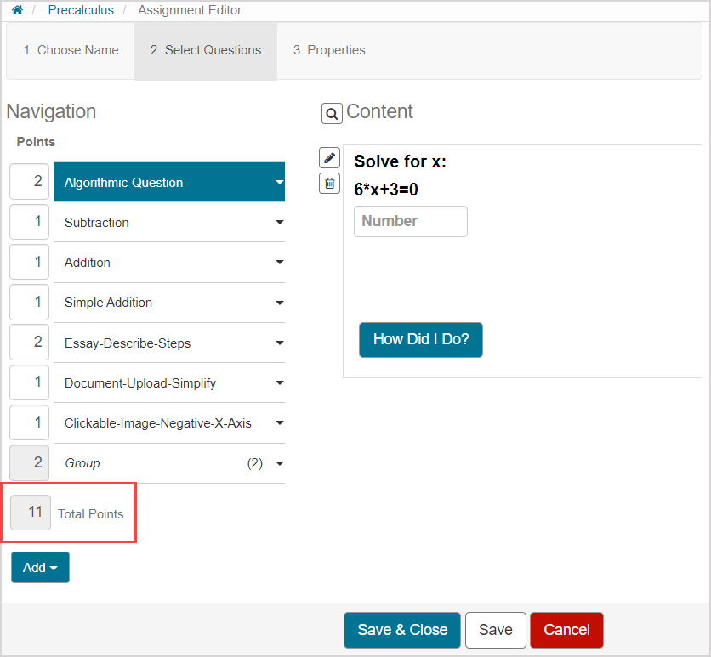The height and width of the screenshot is (657, 711).
Task: Switch to the Choose Name tab
Action: [x=71, y=50]
